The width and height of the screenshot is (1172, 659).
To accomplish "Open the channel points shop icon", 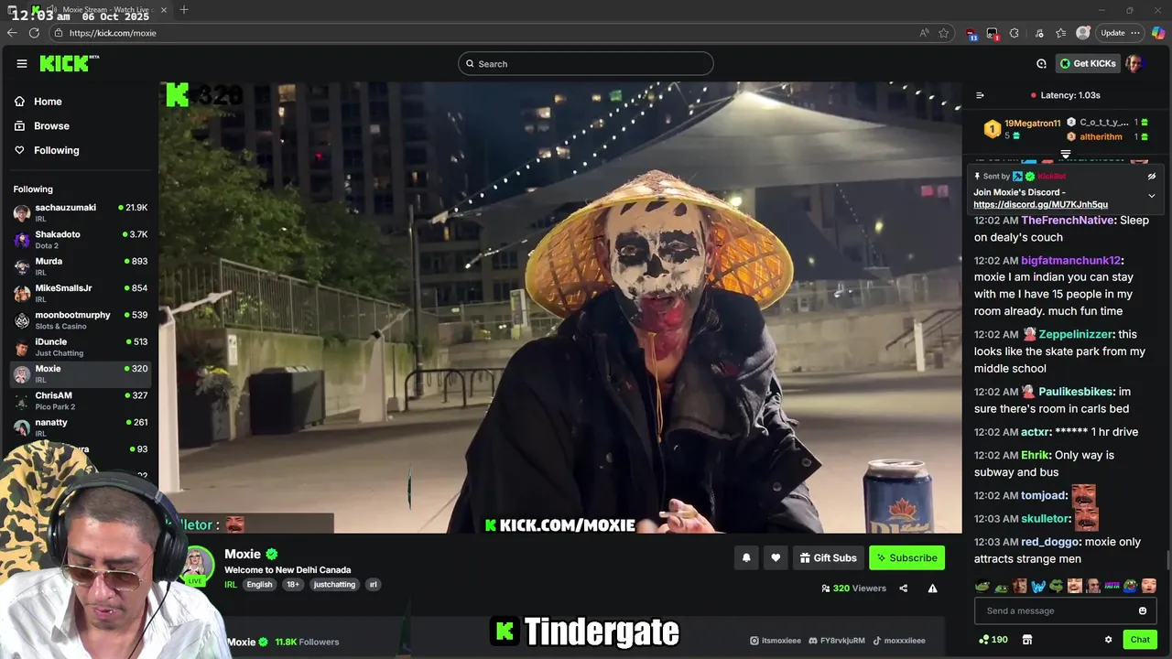I will point(1026,640).
